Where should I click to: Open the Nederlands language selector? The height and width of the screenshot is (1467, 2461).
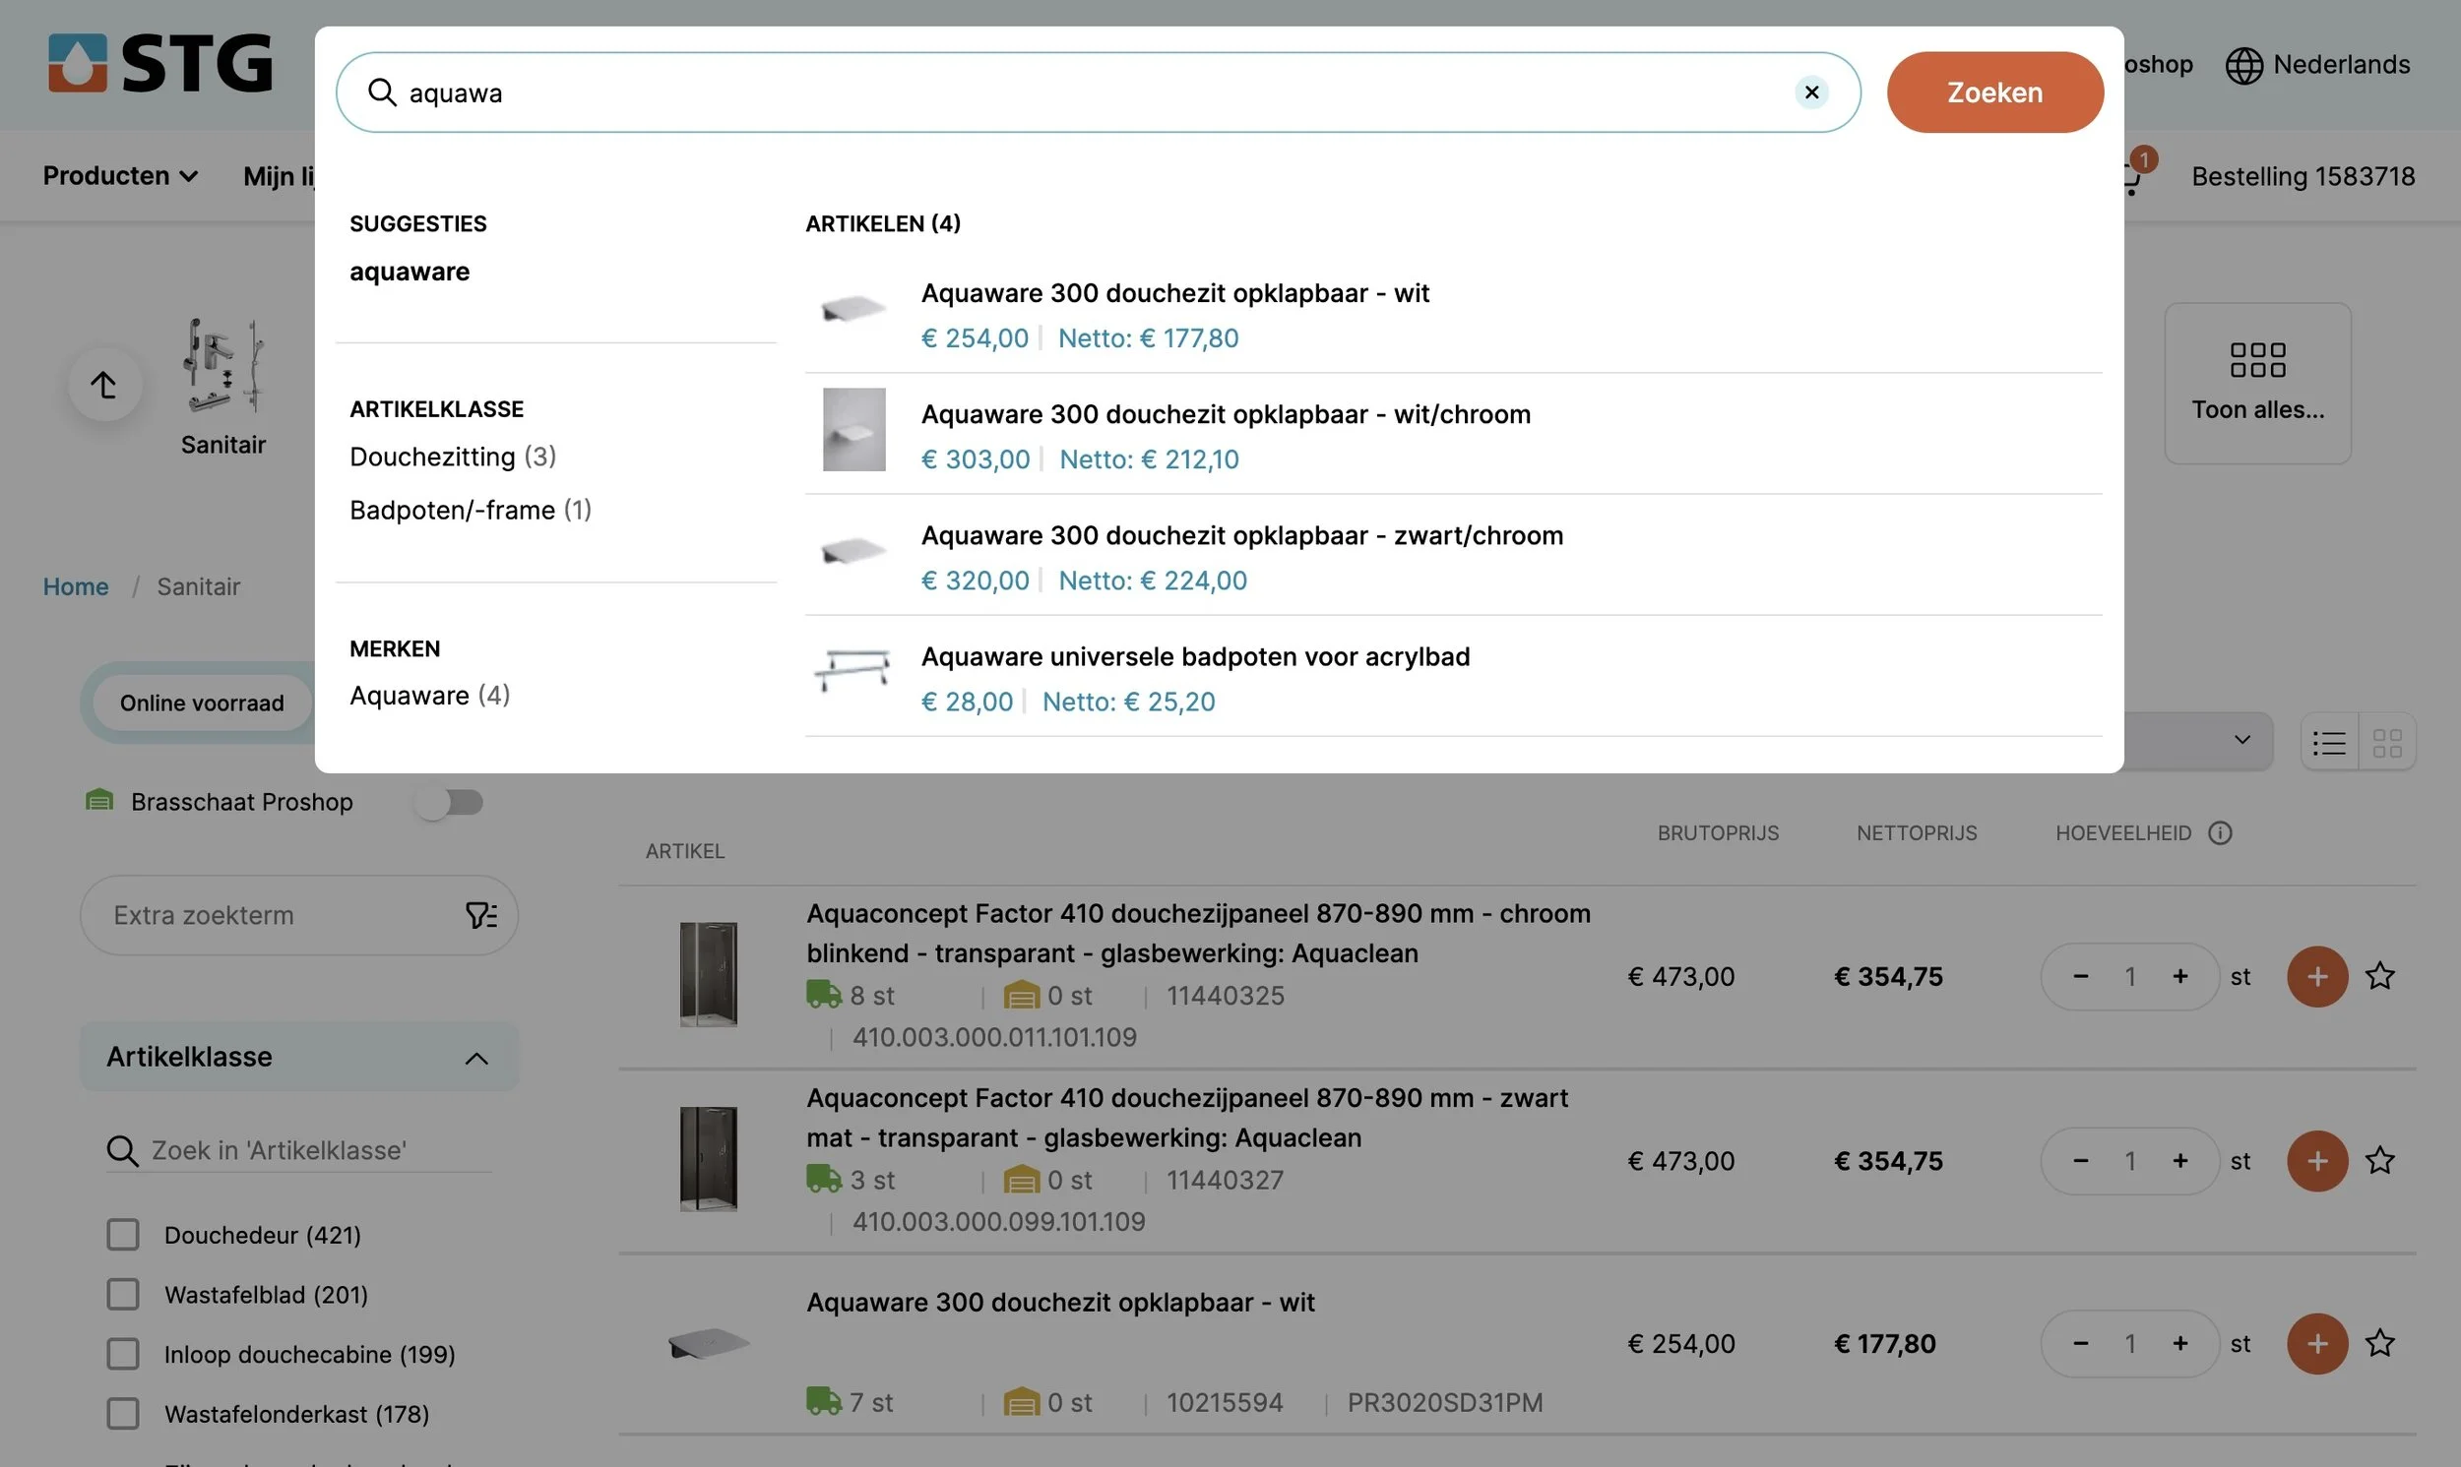2316,65
